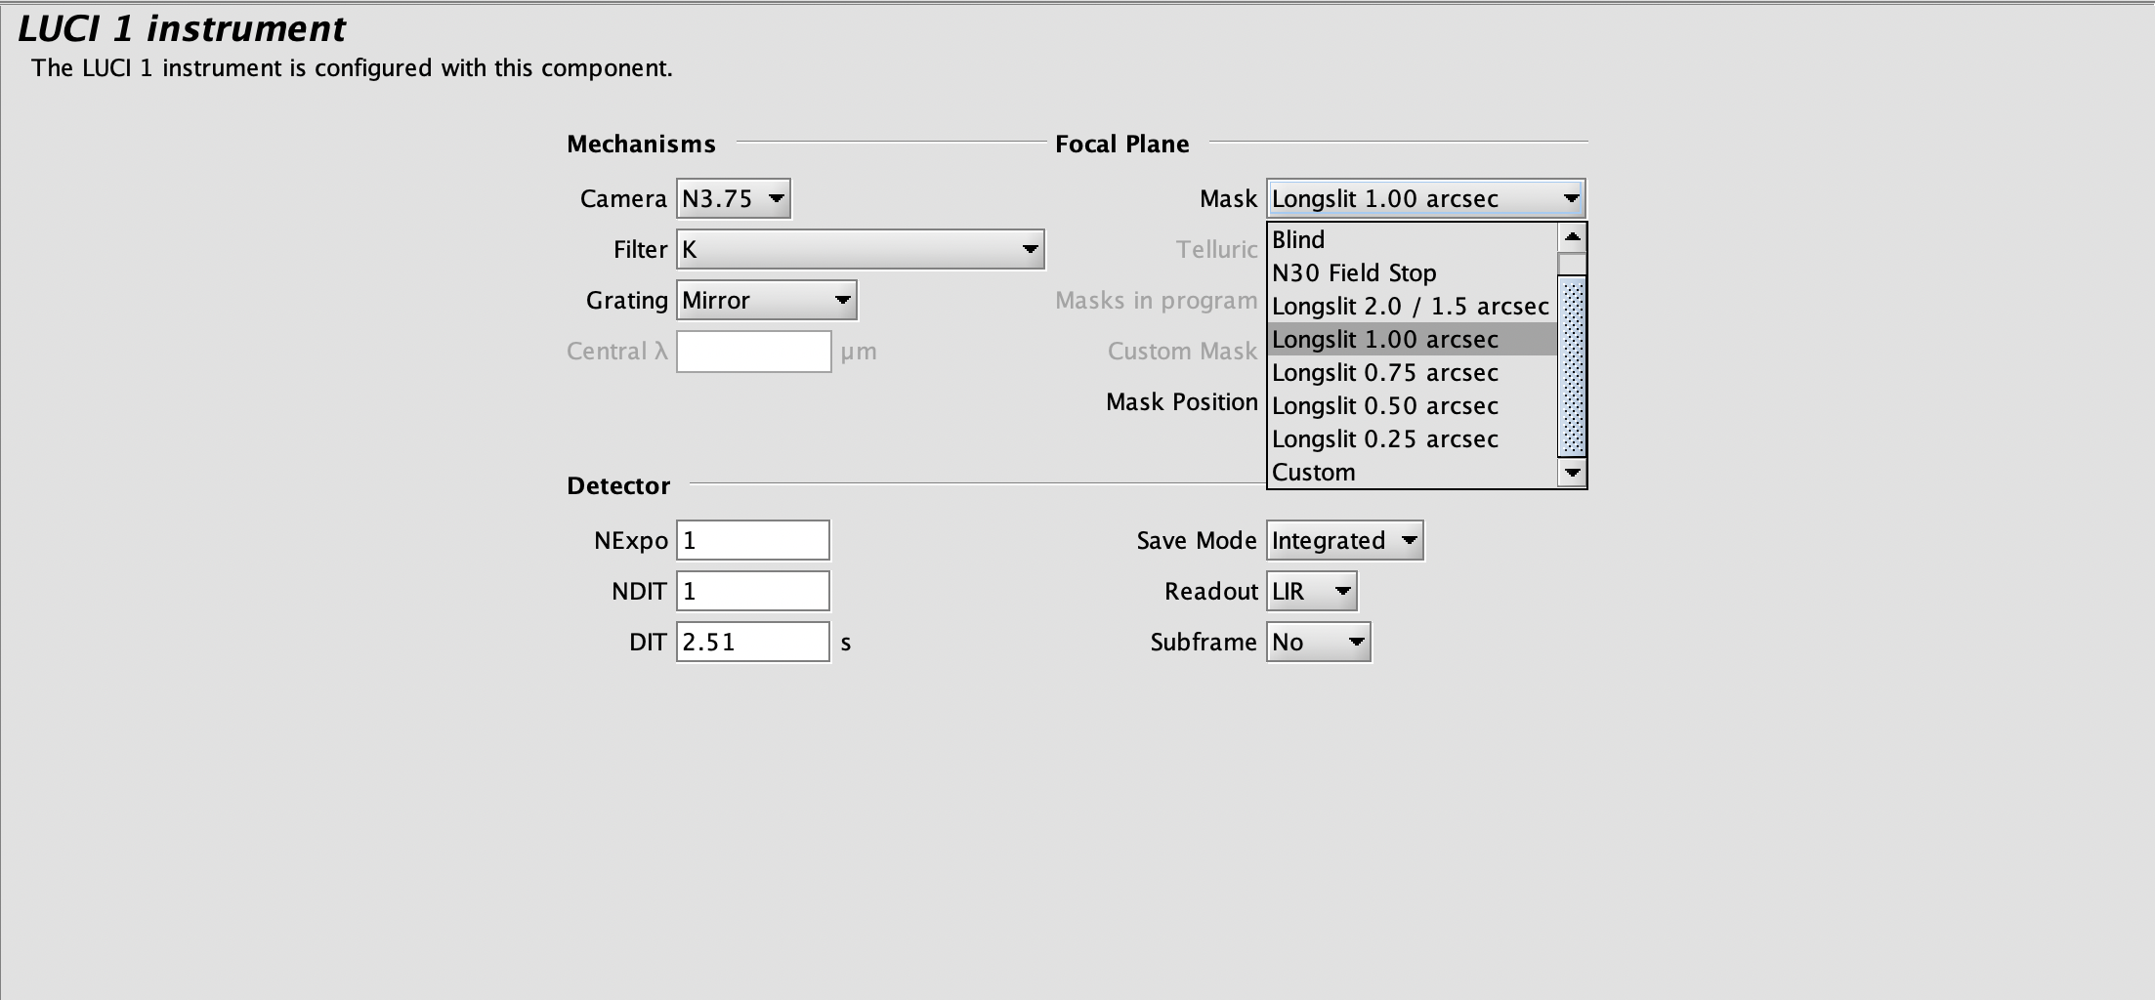
Task: Click the DIT field showing 2.51
Action: coord(753,643)
